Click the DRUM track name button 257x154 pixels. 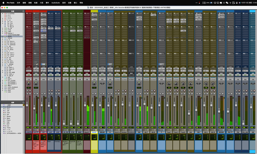pyautogui.click(x=102, y=132)
